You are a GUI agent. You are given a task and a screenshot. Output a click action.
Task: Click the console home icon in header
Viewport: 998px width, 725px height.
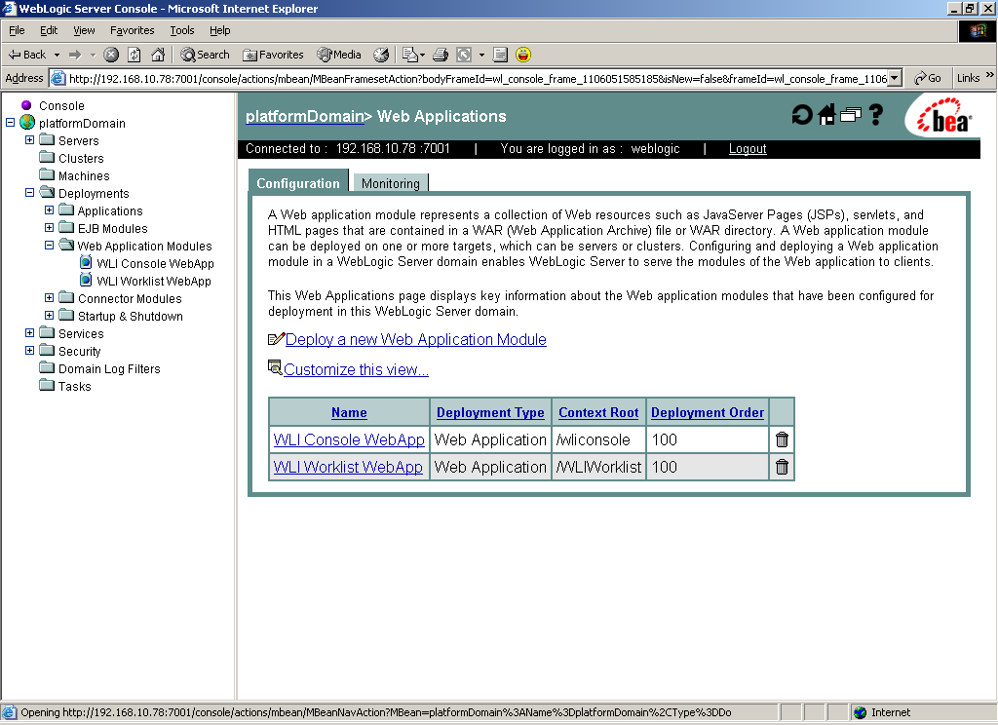(826, 115)
